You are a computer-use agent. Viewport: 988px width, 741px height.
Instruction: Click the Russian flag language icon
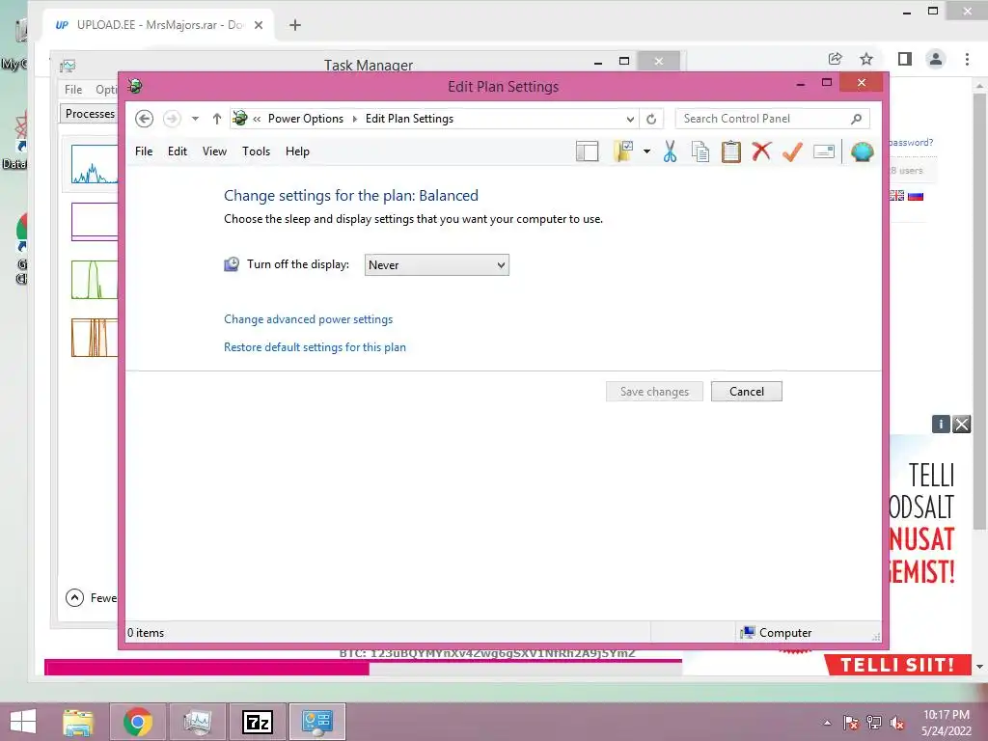tap(916, 196)
